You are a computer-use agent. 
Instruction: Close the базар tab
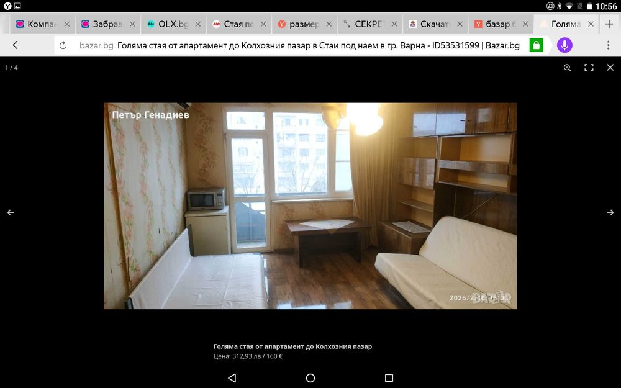click(x=525, y=24)
